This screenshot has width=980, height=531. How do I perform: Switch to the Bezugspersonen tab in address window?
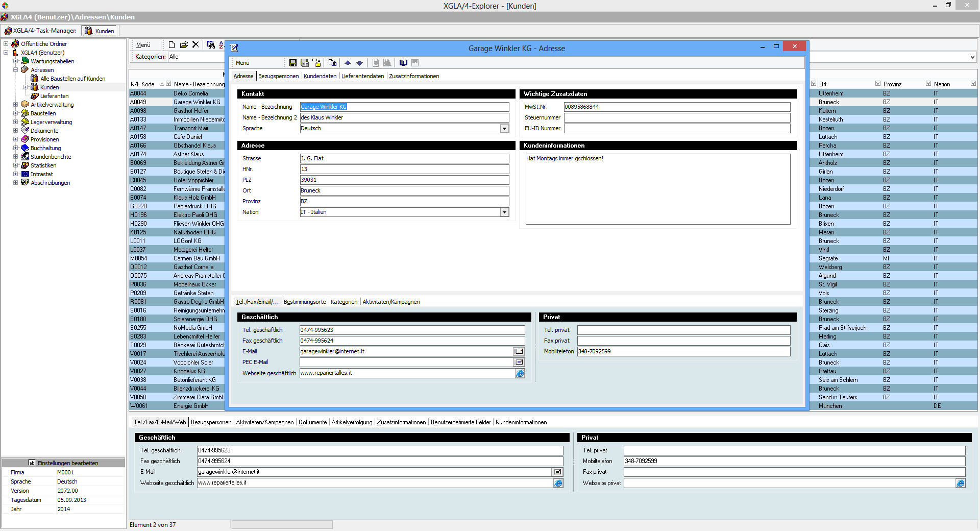(x=278, y=76)
